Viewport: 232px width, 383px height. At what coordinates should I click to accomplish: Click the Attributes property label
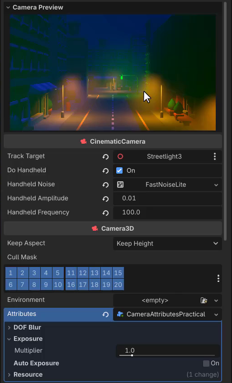pos(22,314)
